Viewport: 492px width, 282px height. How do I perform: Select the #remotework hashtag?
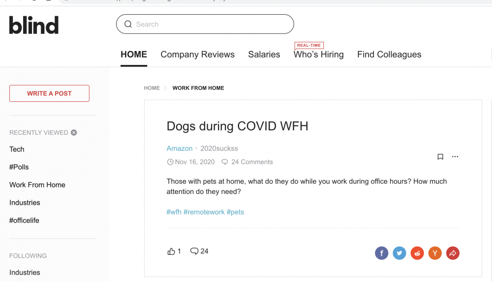point(204,212)
